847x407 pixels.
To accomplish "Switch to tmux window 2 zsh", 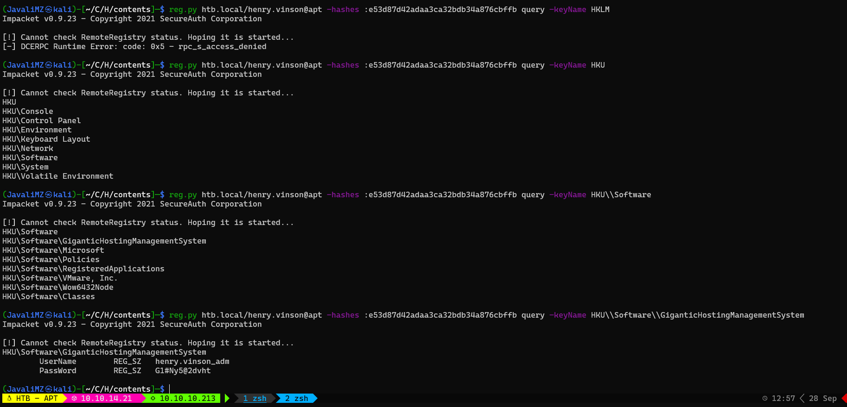I will click(296, 398).
